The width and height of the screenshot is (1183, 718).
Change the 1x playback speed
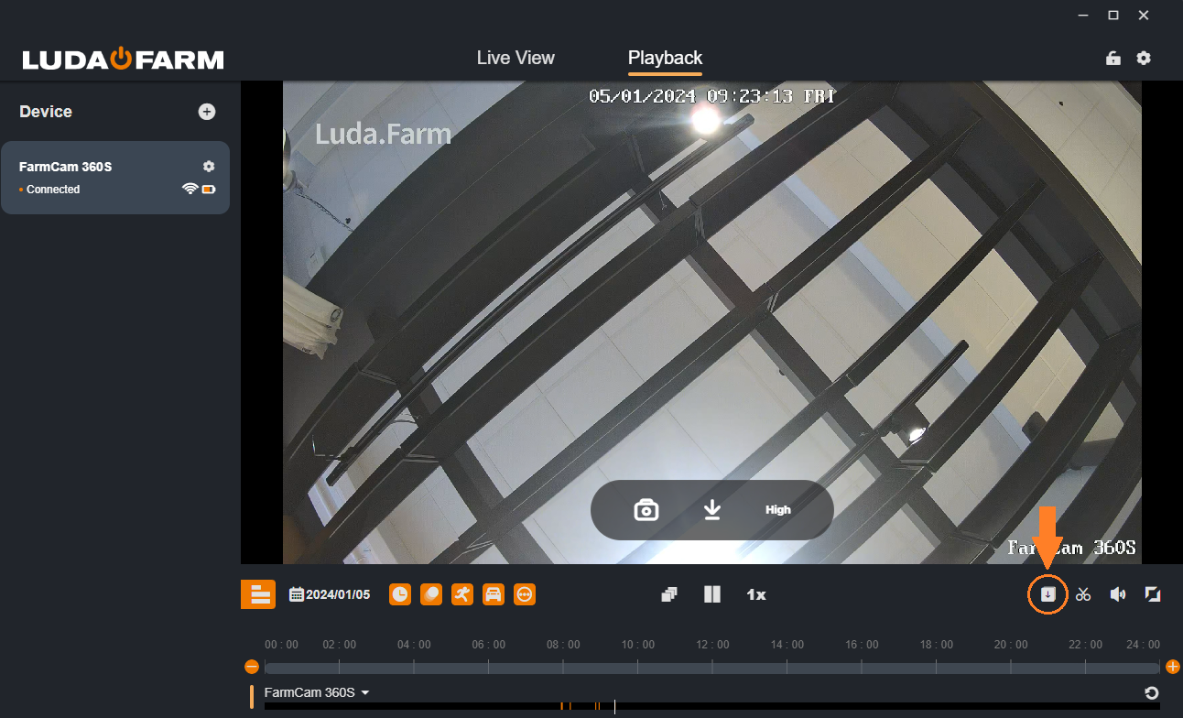click(x=755, y=594)
